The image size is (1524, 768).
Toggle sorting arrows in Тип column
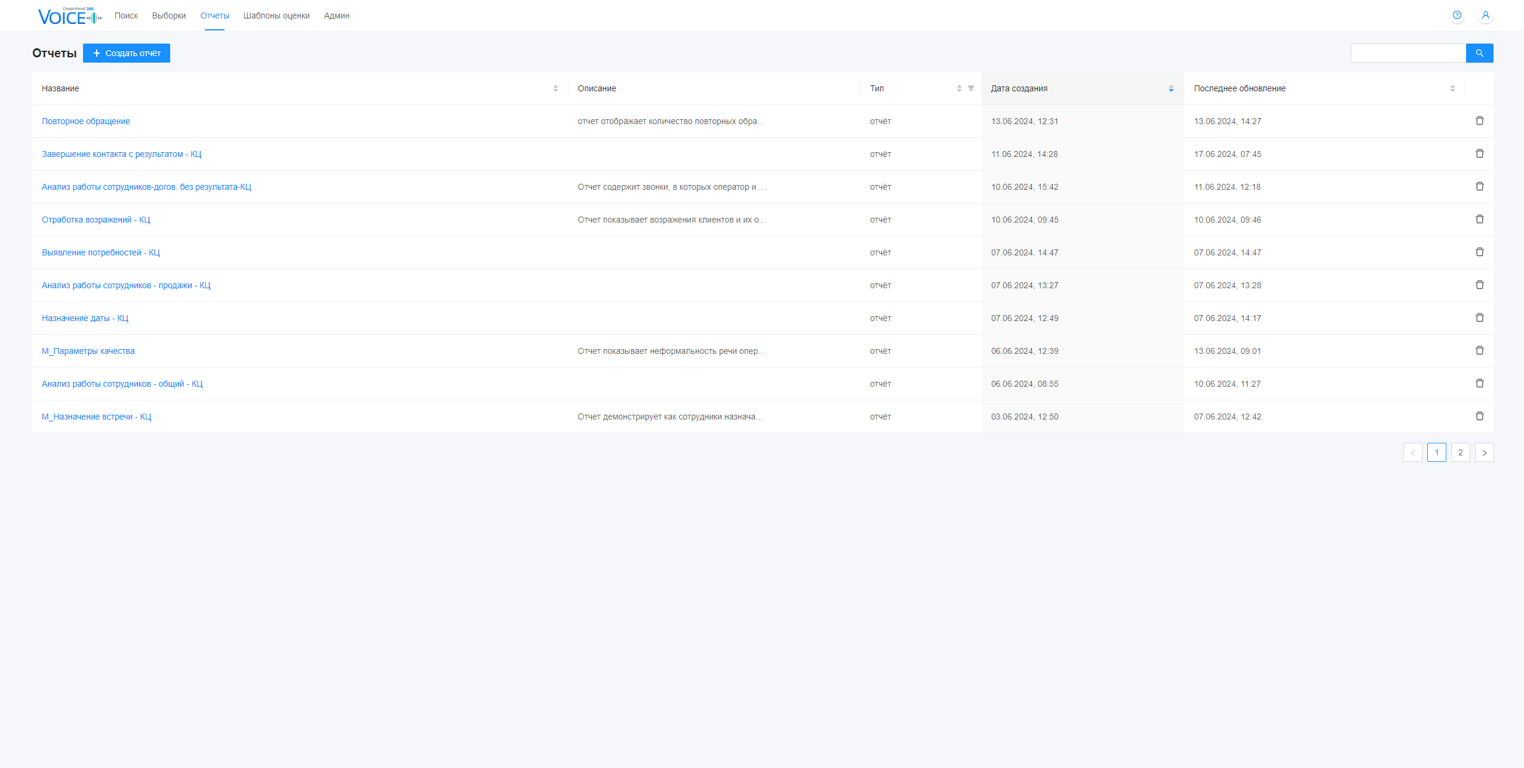(959, 88)
